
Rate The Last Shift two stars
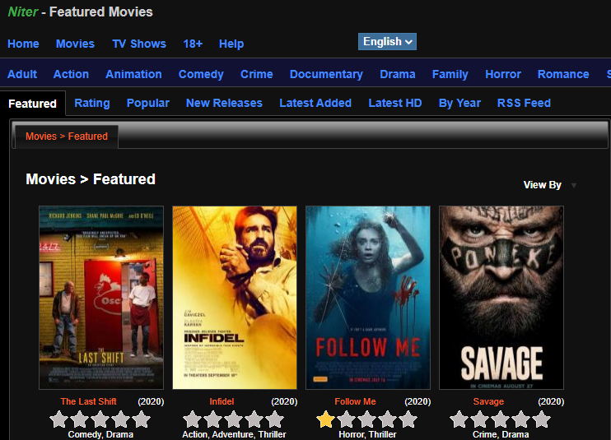[x=80, y=419]
